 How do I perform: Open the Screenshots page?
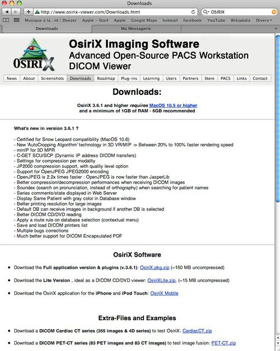[53, 78]
